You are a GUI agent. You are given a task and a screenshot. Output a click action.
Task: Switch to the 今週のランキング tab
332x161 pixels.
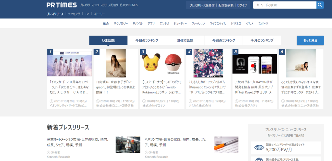click(x=224, y=40)
